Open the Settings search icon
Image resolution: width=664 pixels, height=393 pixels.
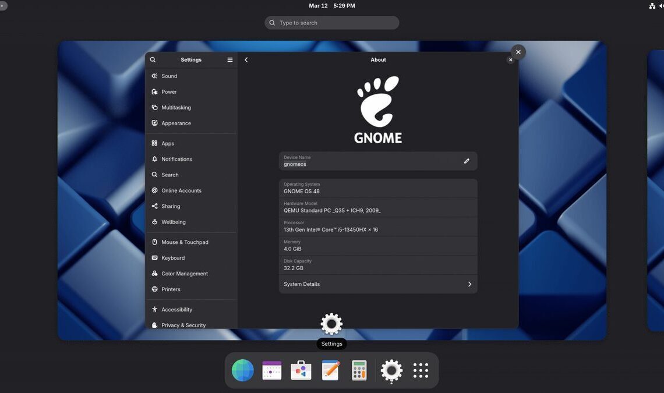click(x=153, y=60)
